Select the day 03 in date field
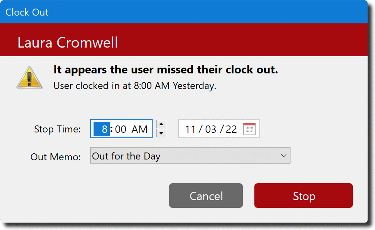 click(211, 129)
